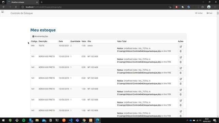Go back using the Voltar link
Viewport: 219px width, 123px height.
point(199,13)
